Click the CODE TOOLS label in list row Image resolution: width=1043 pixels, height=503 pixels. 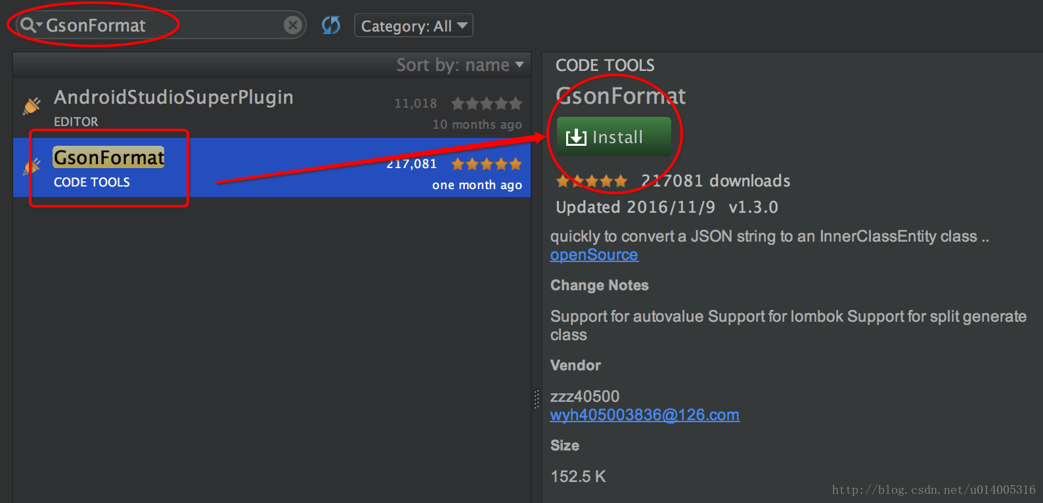pos(92,183)
